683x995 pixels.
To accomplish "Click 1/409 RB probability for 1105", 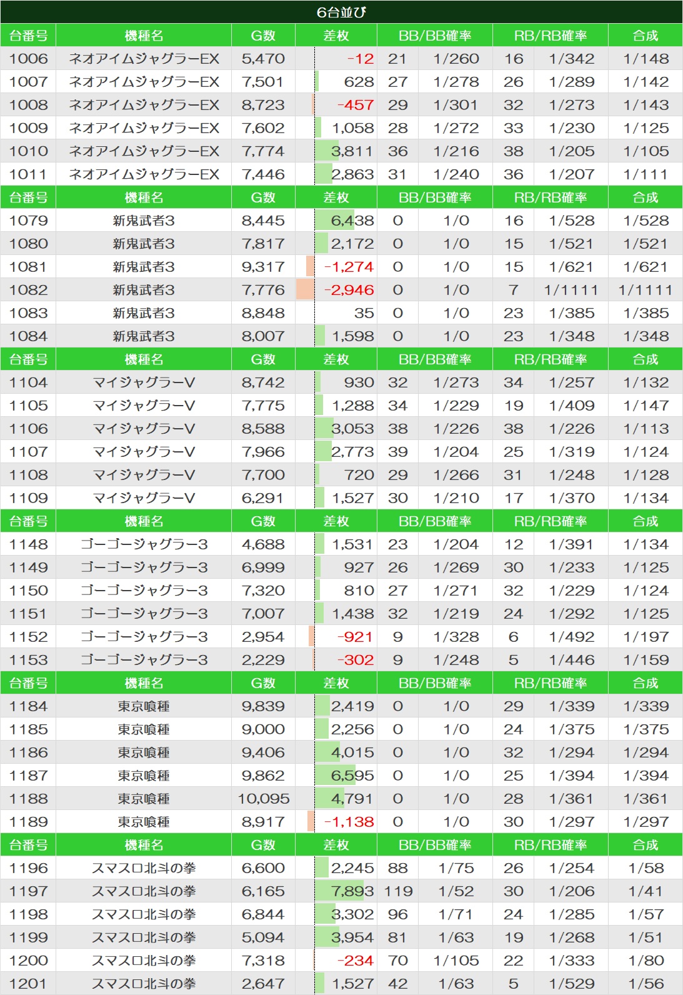I will coord(572,406).
